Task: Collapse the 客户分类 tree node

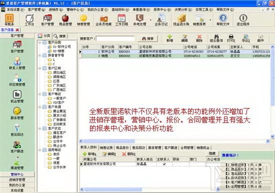Action: click(x=40, y=42)
